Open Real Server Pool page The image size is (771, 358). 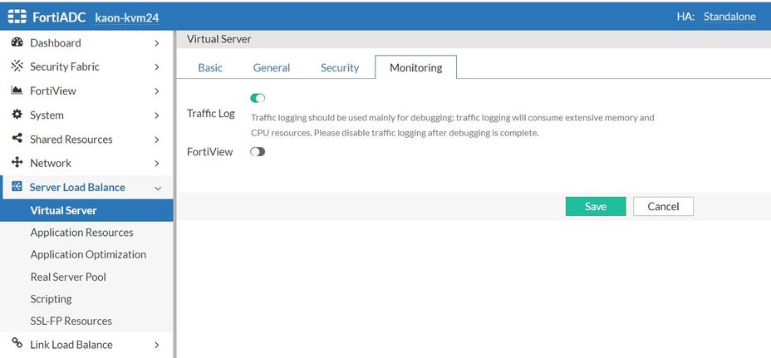click(x=68, y=277)
